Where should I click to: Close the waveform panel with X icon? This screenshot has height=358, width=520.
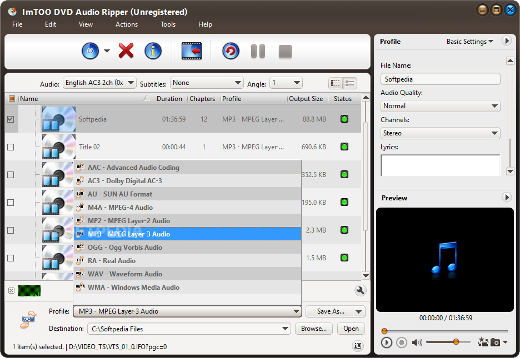[x=11, y=290]
